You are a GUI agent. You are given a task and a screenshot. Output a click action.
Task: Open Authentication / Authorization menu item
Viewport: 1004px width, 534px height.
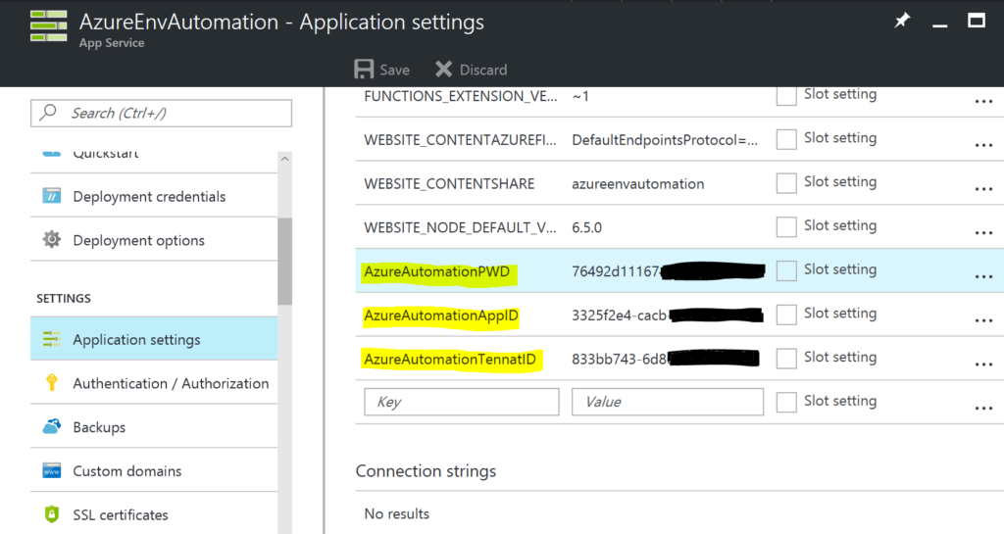click(x=171, y=383)
